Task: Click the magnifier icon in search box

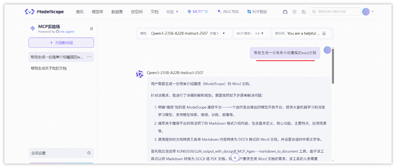Action: [314, 12]
